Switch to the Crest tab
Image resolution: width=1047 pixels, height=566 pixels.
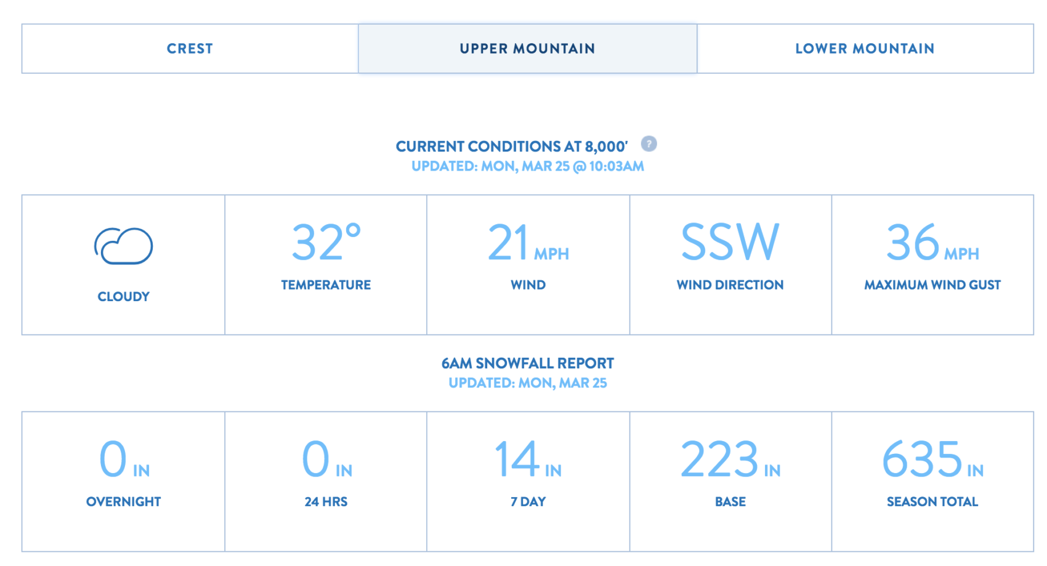(x=190, y=49)
